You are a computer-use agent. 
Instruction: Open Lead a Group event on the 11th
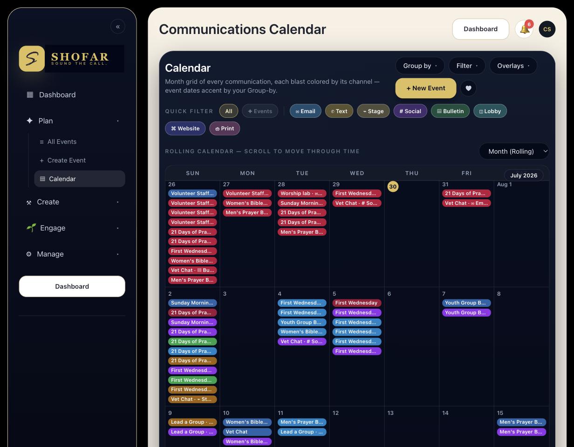click(x=302, y=432)
